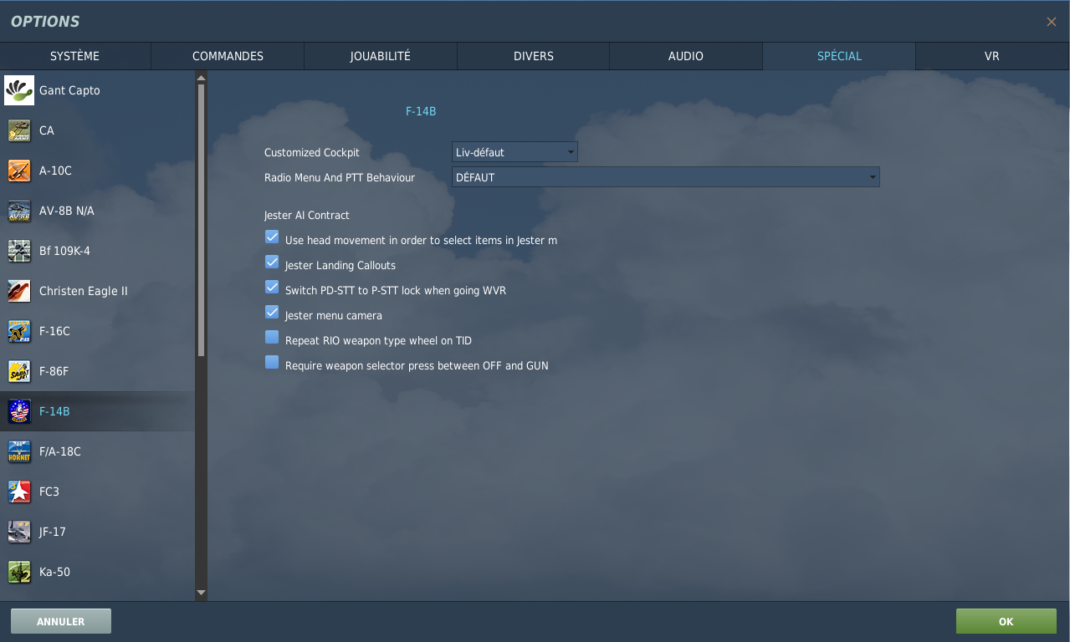The height and width of the screenshot is (642, 1070).
Task: Open the AUDIO tab
Action: [x=686, y=56]
